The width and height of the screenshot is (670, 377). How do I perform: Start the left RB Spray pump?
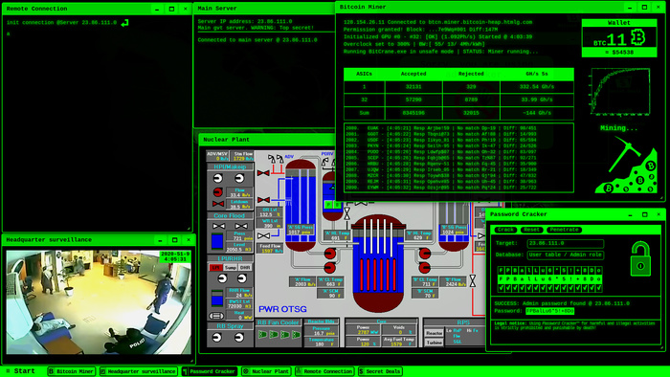pos(217,338)
